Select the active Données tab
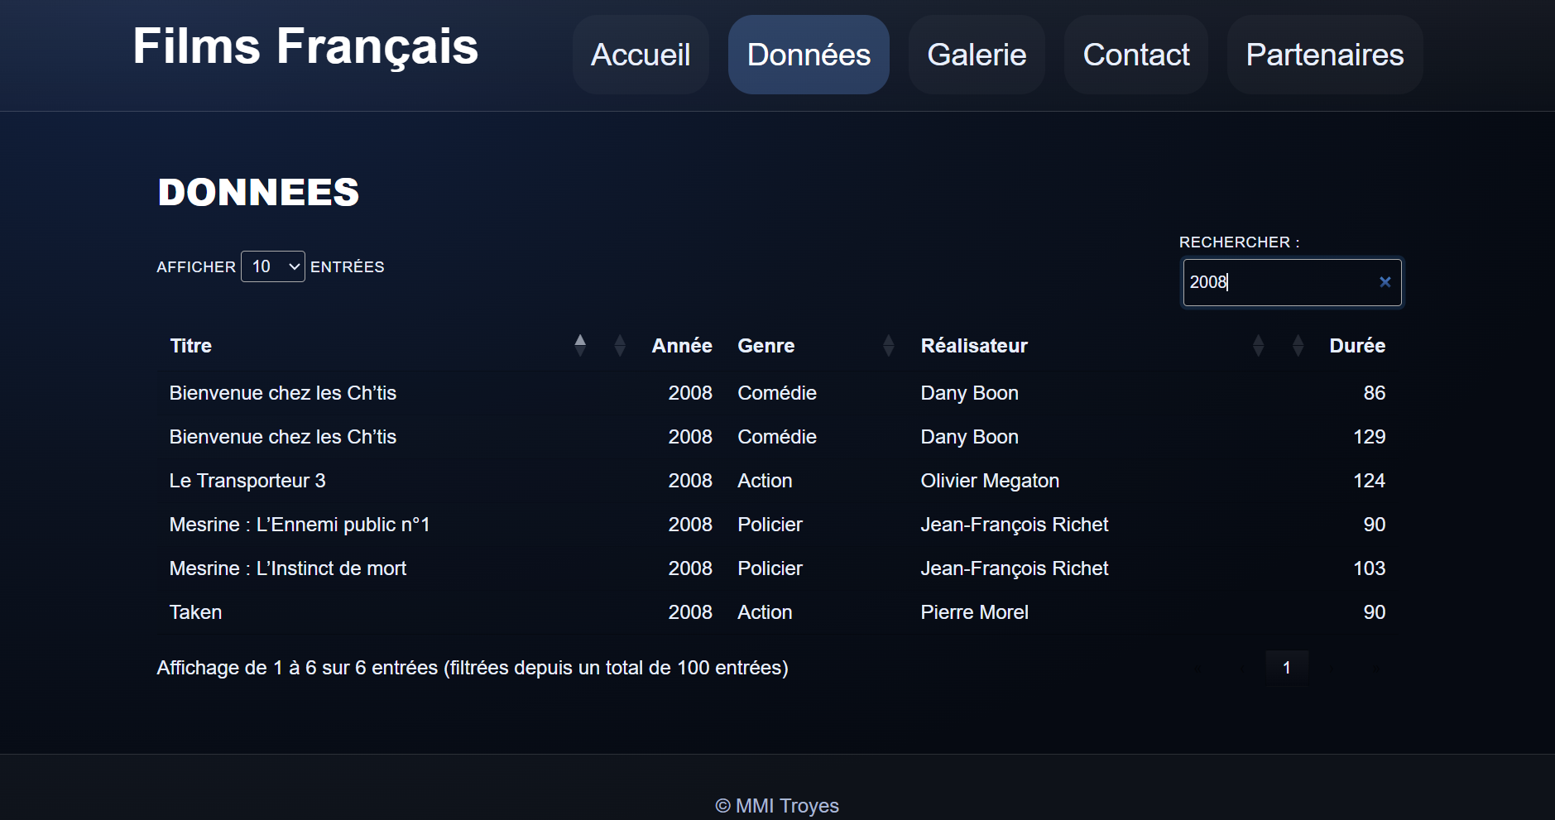 coord(809,55)
